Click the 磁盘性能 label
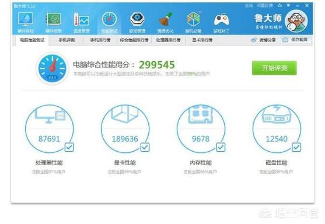 coord(277,163)
